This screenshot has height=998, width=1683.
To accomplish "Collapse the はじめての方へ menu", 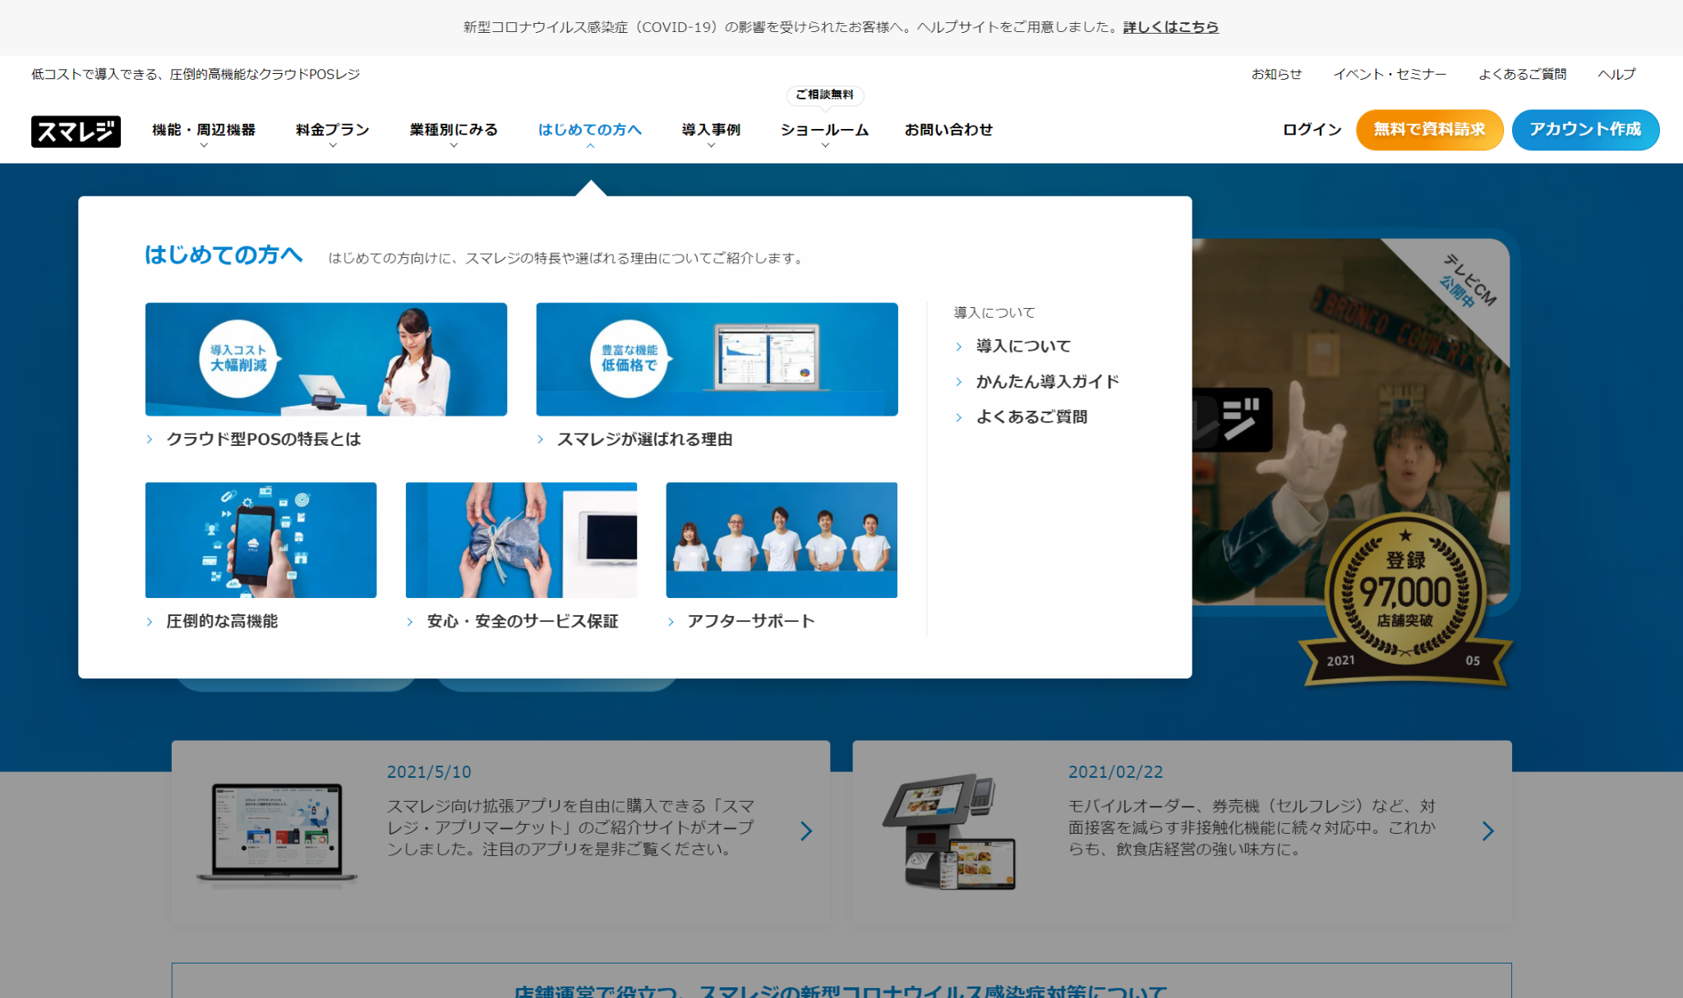I will (x=590, y=130).
